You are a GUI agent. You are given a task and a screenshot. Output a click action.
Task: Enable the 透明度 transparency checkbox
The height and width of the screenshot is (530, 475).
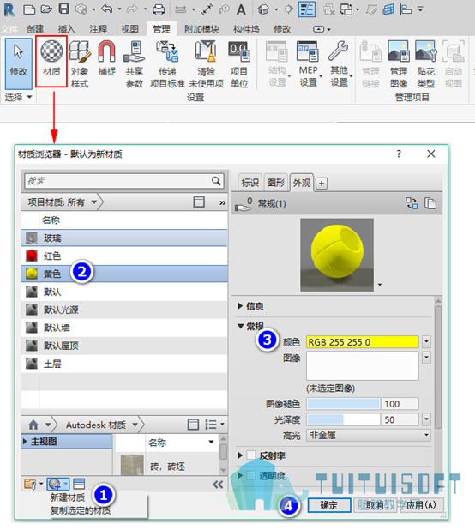(251, 476)
